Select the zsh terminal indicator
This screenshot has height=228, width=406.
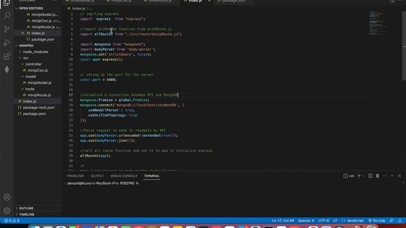pyautogui.click(x=349, y=176)
